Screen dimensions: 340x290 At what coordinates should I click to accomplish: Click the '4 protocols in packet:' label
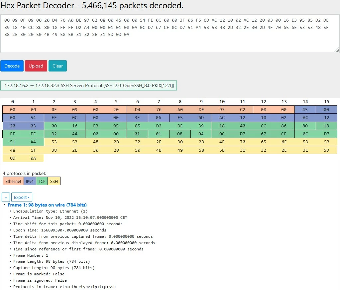(25, 173)
